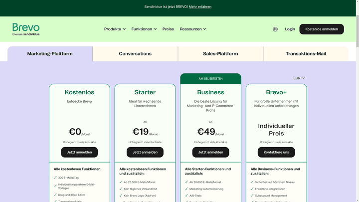Open the Ressourcen dropdown menu
359x202 pixels.
tap(193, 29)
